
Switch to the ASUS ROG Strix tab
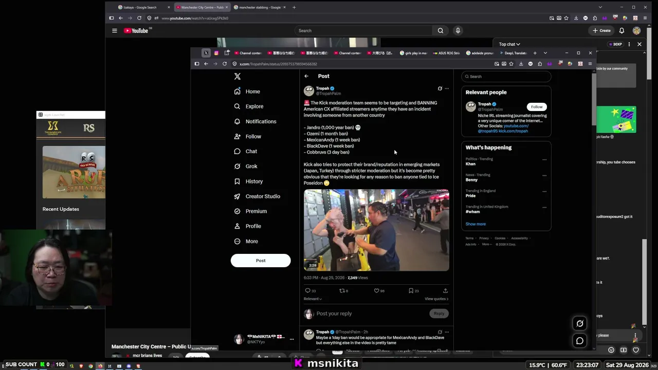(x=446, y=53)
